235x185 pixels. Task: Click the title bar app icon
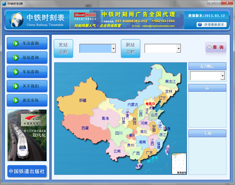tap(4, 4)
